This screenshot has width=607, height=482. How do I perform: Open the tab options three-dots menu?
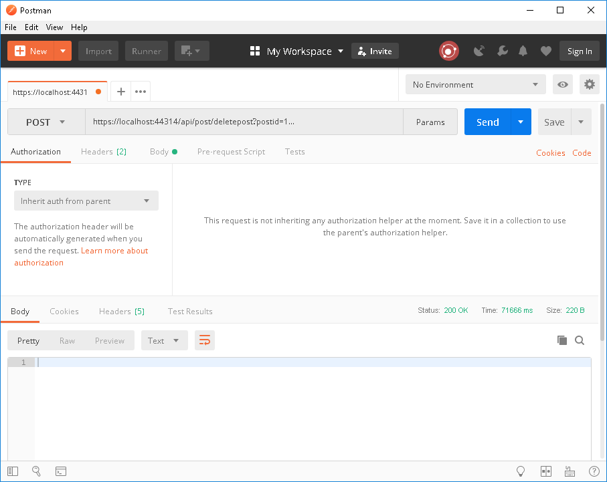141,92
